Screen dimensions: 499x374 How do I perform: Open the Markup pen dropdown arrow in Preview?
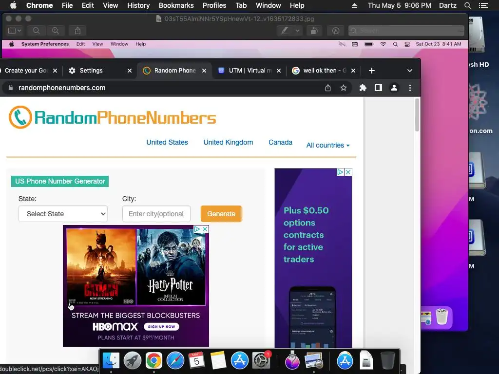(x=297, y=31)
